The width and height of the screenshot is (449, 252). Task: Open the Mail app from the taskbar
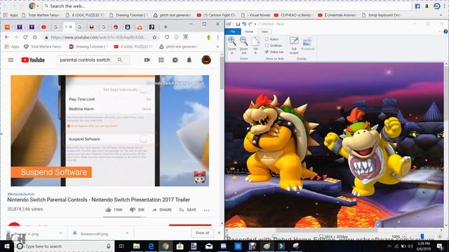(209, 246)
